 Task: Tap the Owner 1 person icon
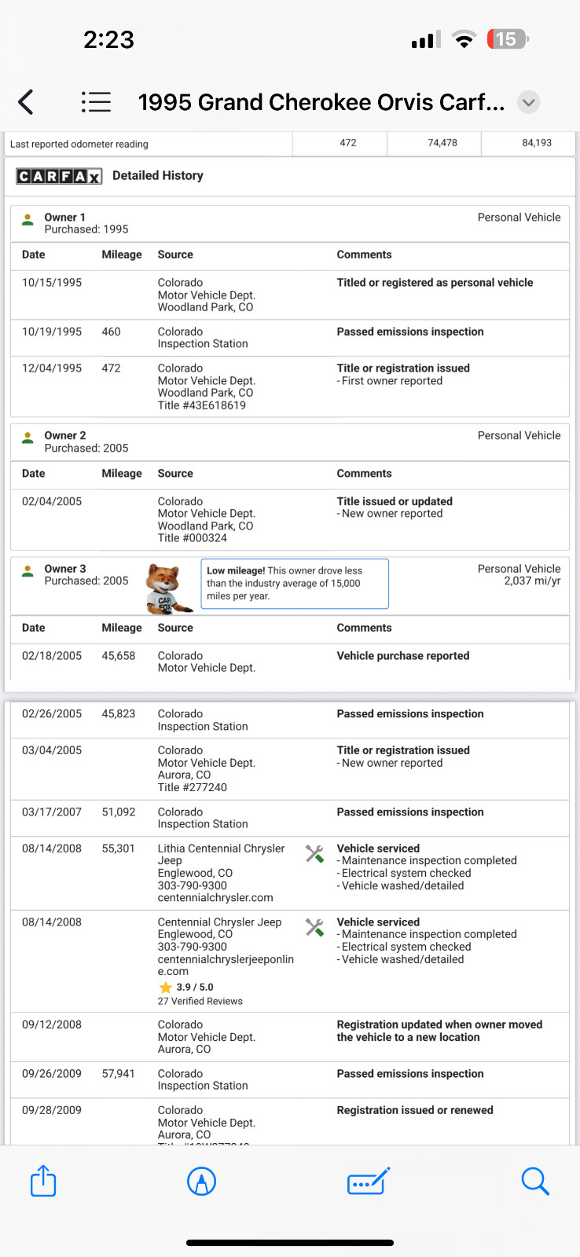coord(28,220)
